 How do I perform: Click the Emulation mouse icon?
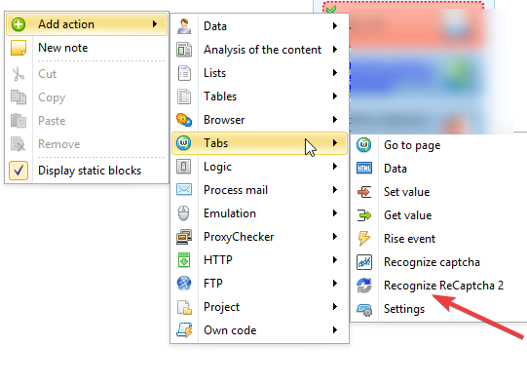184,213
